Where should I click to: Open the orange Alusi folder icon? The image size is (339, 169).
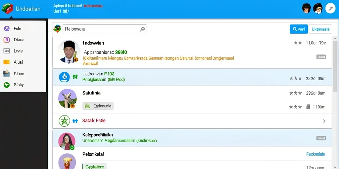click(7, 62)
